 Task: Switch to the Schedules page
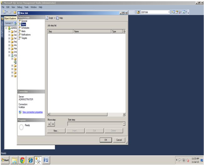(25, 28)
